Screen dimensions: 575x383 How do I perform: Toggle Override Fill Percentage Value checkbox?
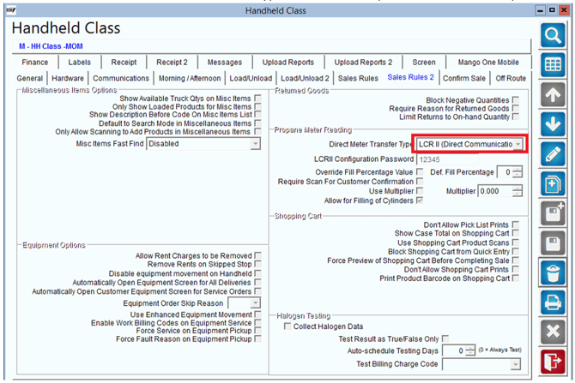pyautogui.click(x=420, y=171)
